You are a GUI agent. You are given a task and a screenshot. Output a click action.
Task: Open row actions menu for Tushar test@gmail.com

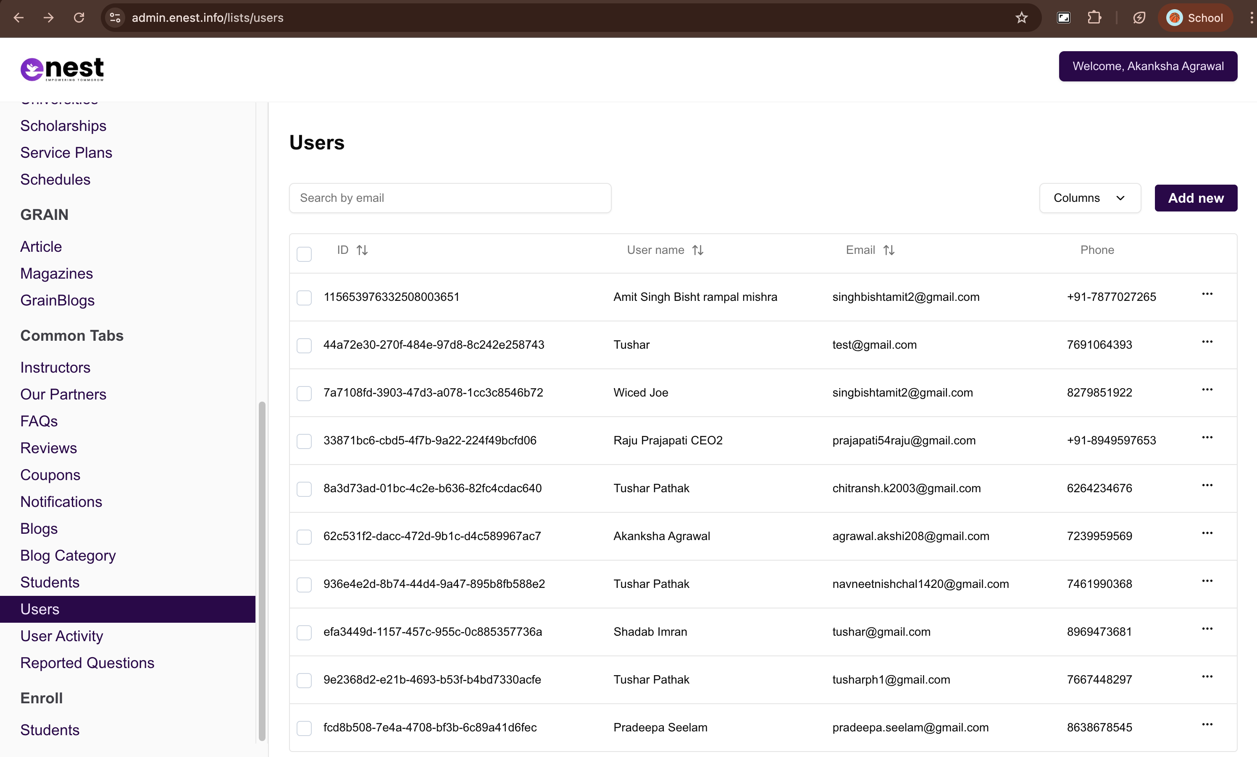[x=1207, y=342]
